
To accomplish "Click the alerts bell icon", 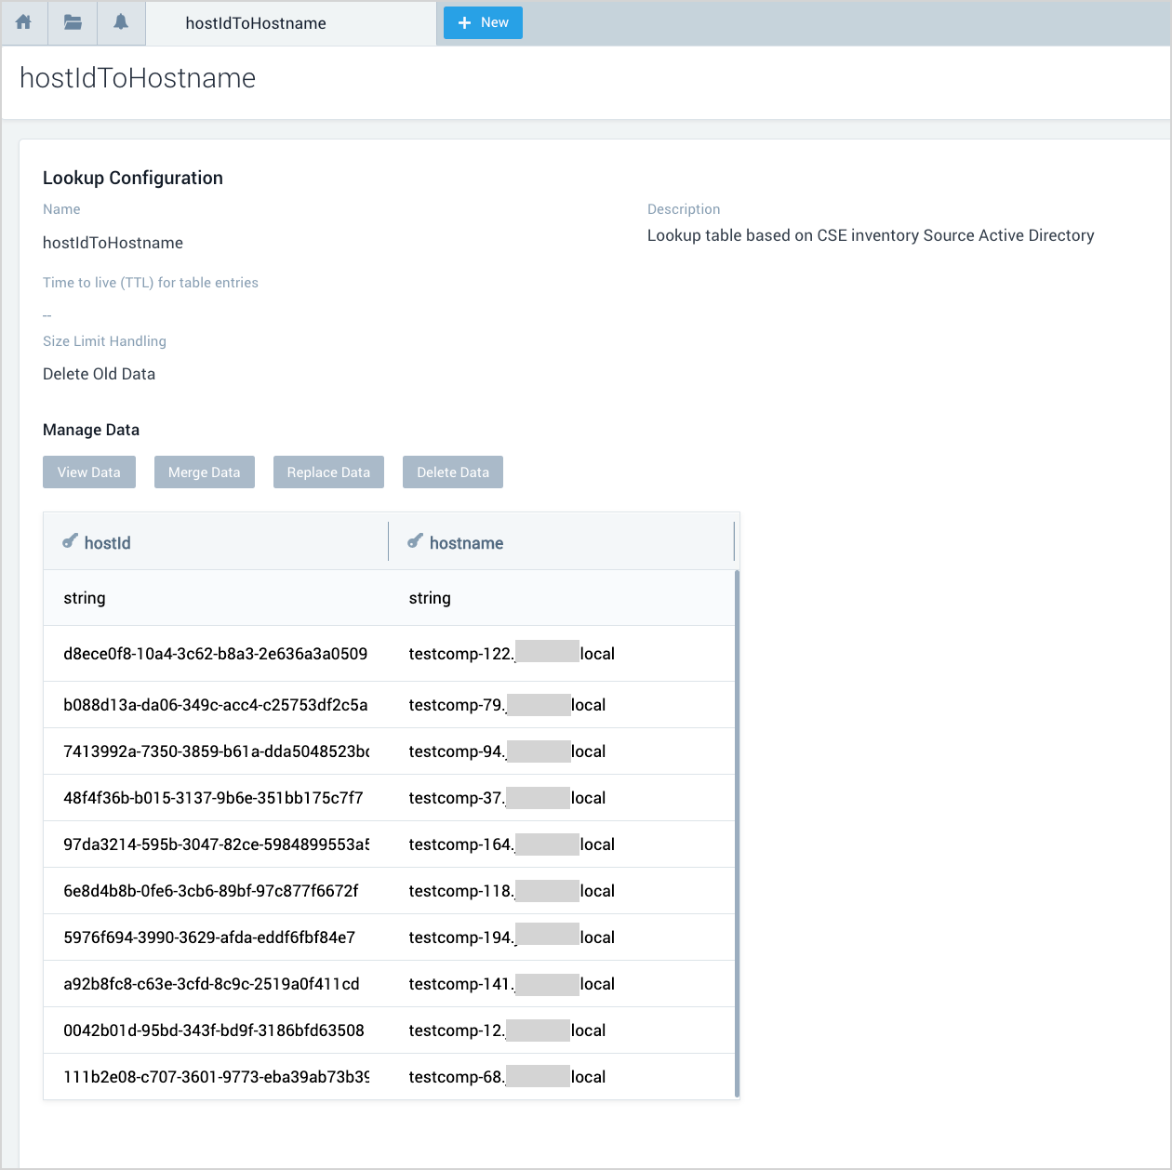I will click(x=121, y=22).
